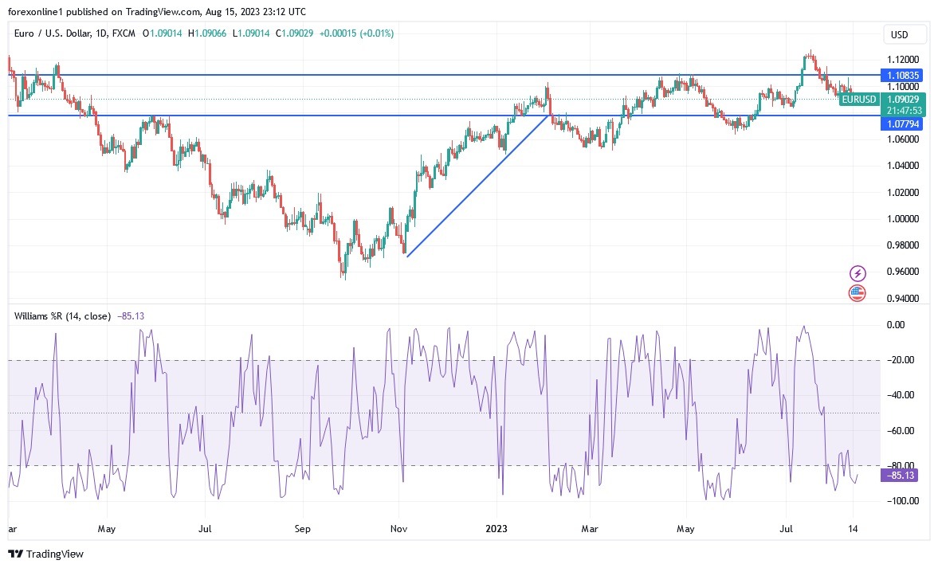The height and width of the screenshot is (568, 938).
Task: Click the Nov label on time axis
Action: 399,529
